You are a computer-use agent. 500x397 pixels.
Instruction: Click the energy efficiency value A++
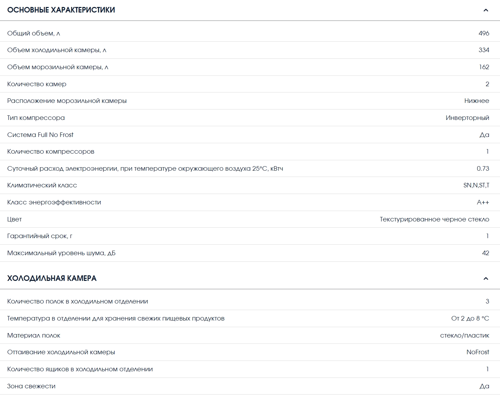[x=483, y=202]
